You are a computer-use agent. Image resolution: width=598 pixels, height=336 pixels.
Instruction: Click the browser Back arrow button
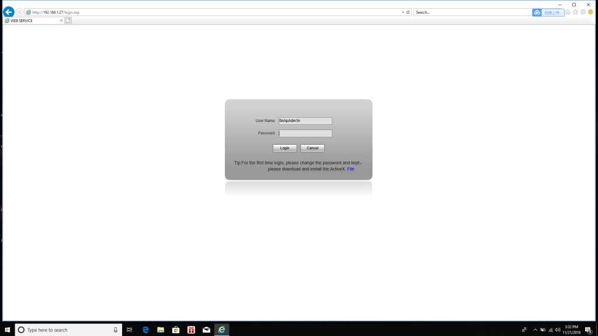coord(8,12)
